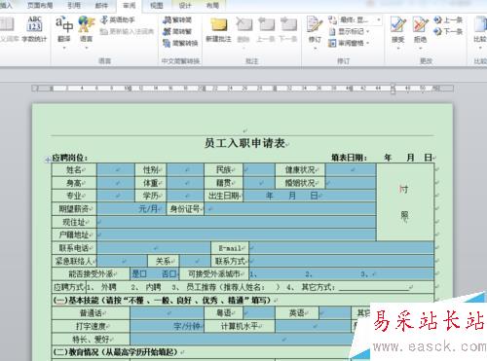Screen dimensions: 487x361
Task: Click the E-mail cell
Action: pyautogui.click(x=230, y=248)
